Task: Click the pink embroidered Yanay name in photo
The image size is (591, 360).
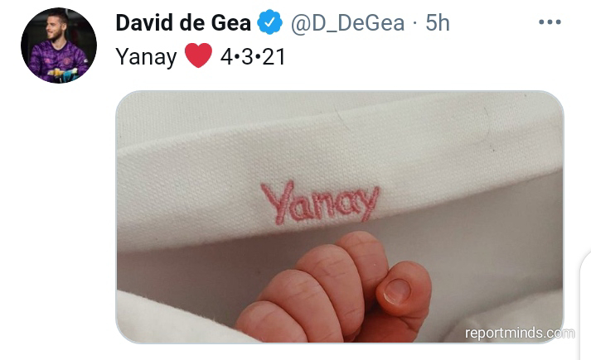Action: point(320,203)
